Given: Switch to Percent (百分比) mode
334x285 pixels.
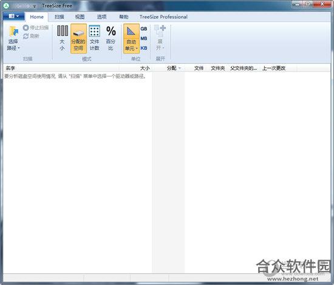Looking at the screenshot, I should (111, 38).
